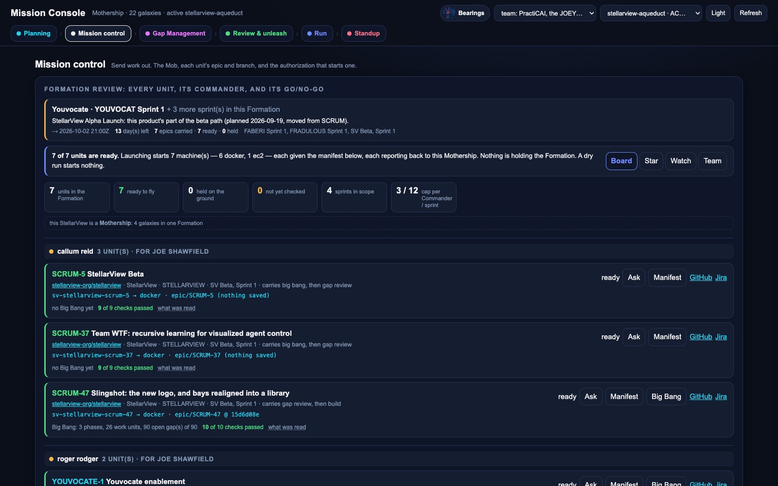Click the 'SCRUM-5 StellarView Beta' unit title
778x486 pixels.
pyautogui.click(x=98, y=274)
